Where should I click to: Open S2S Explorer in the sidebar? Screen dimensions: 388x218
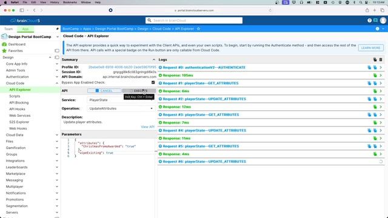[x=19, y=122]
